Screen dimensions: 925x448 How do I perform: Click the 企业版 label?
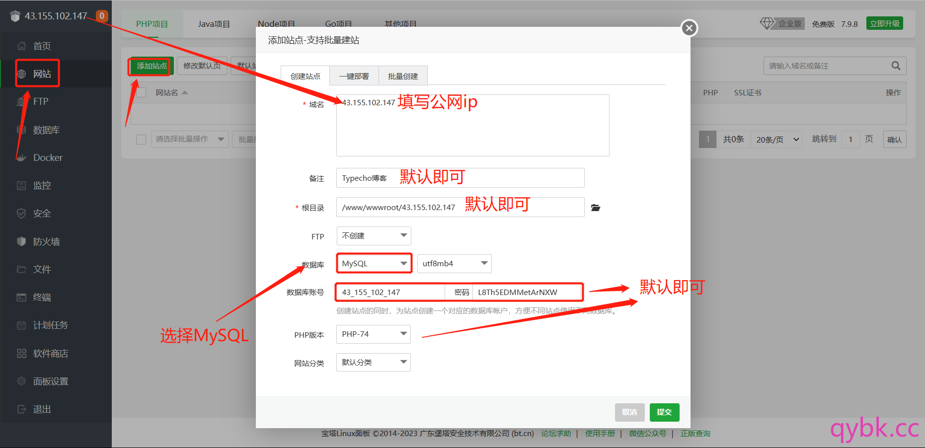click(790, 24)
